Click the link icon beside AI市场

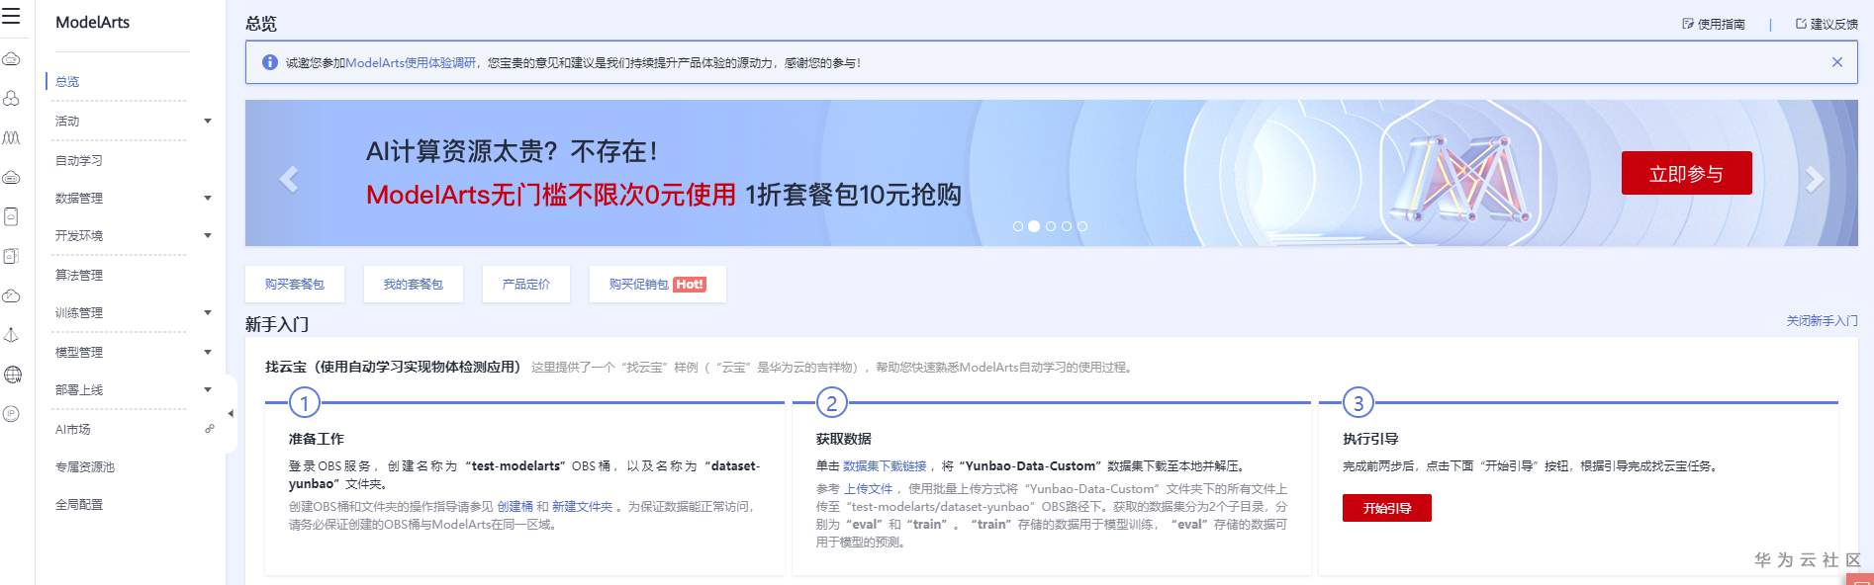[x=209, y=429]
